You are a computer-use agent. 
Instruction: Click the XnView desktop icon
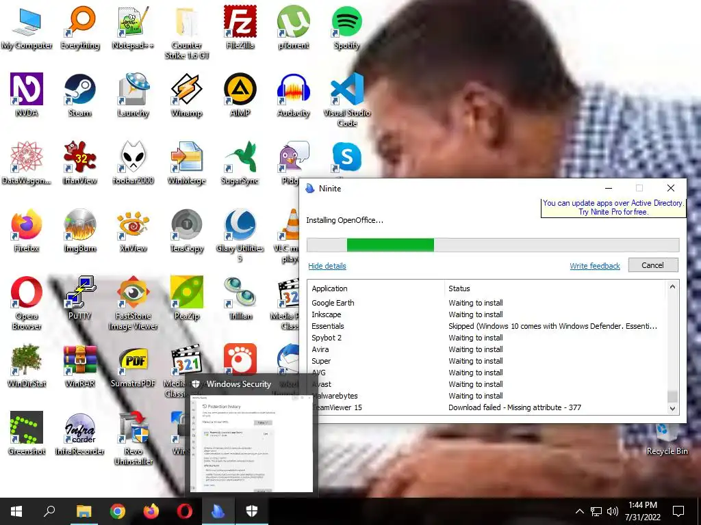coord(133,230)
